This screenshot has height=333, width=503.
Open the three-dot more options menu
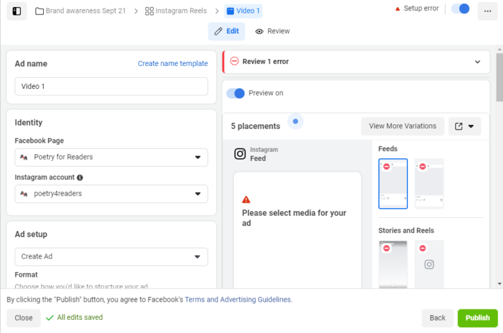click(x=487, y=10)
